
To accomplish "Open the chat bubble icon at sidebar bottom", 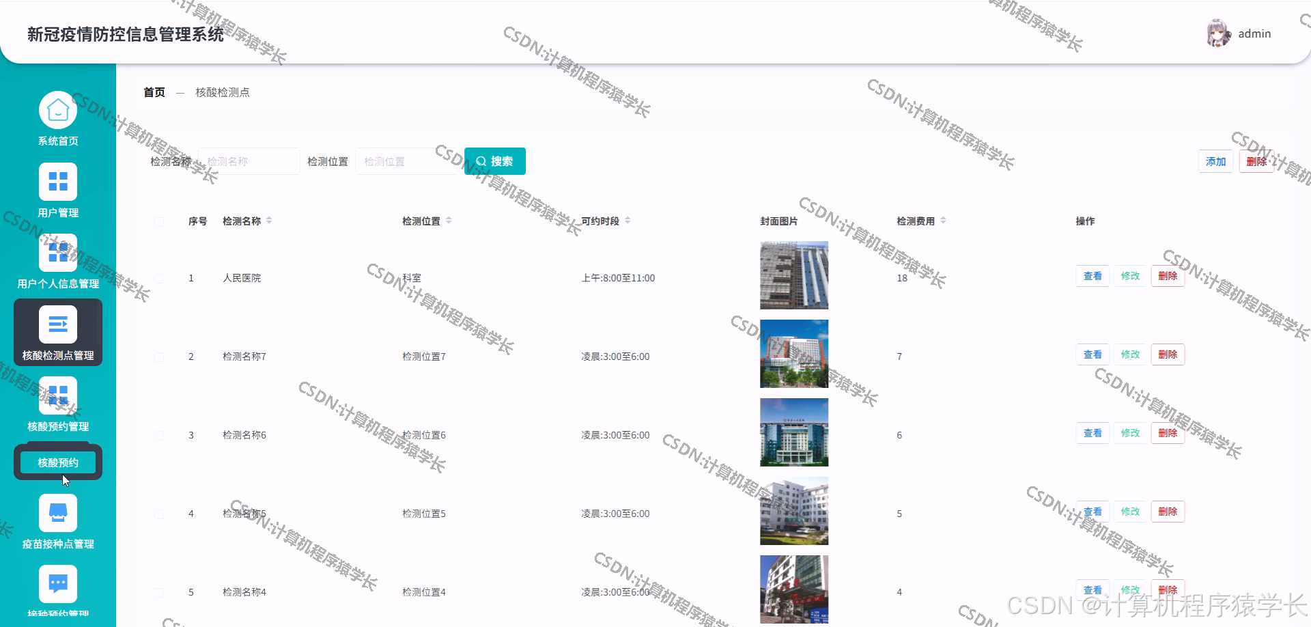I will 58,584.
